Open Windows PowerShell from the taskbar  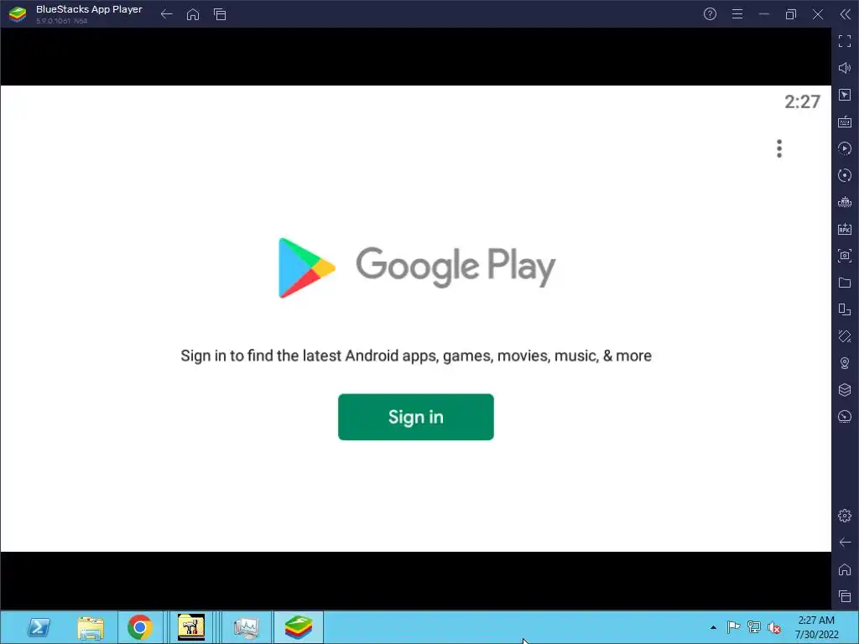pyautogui.click(x=39, y=627)
